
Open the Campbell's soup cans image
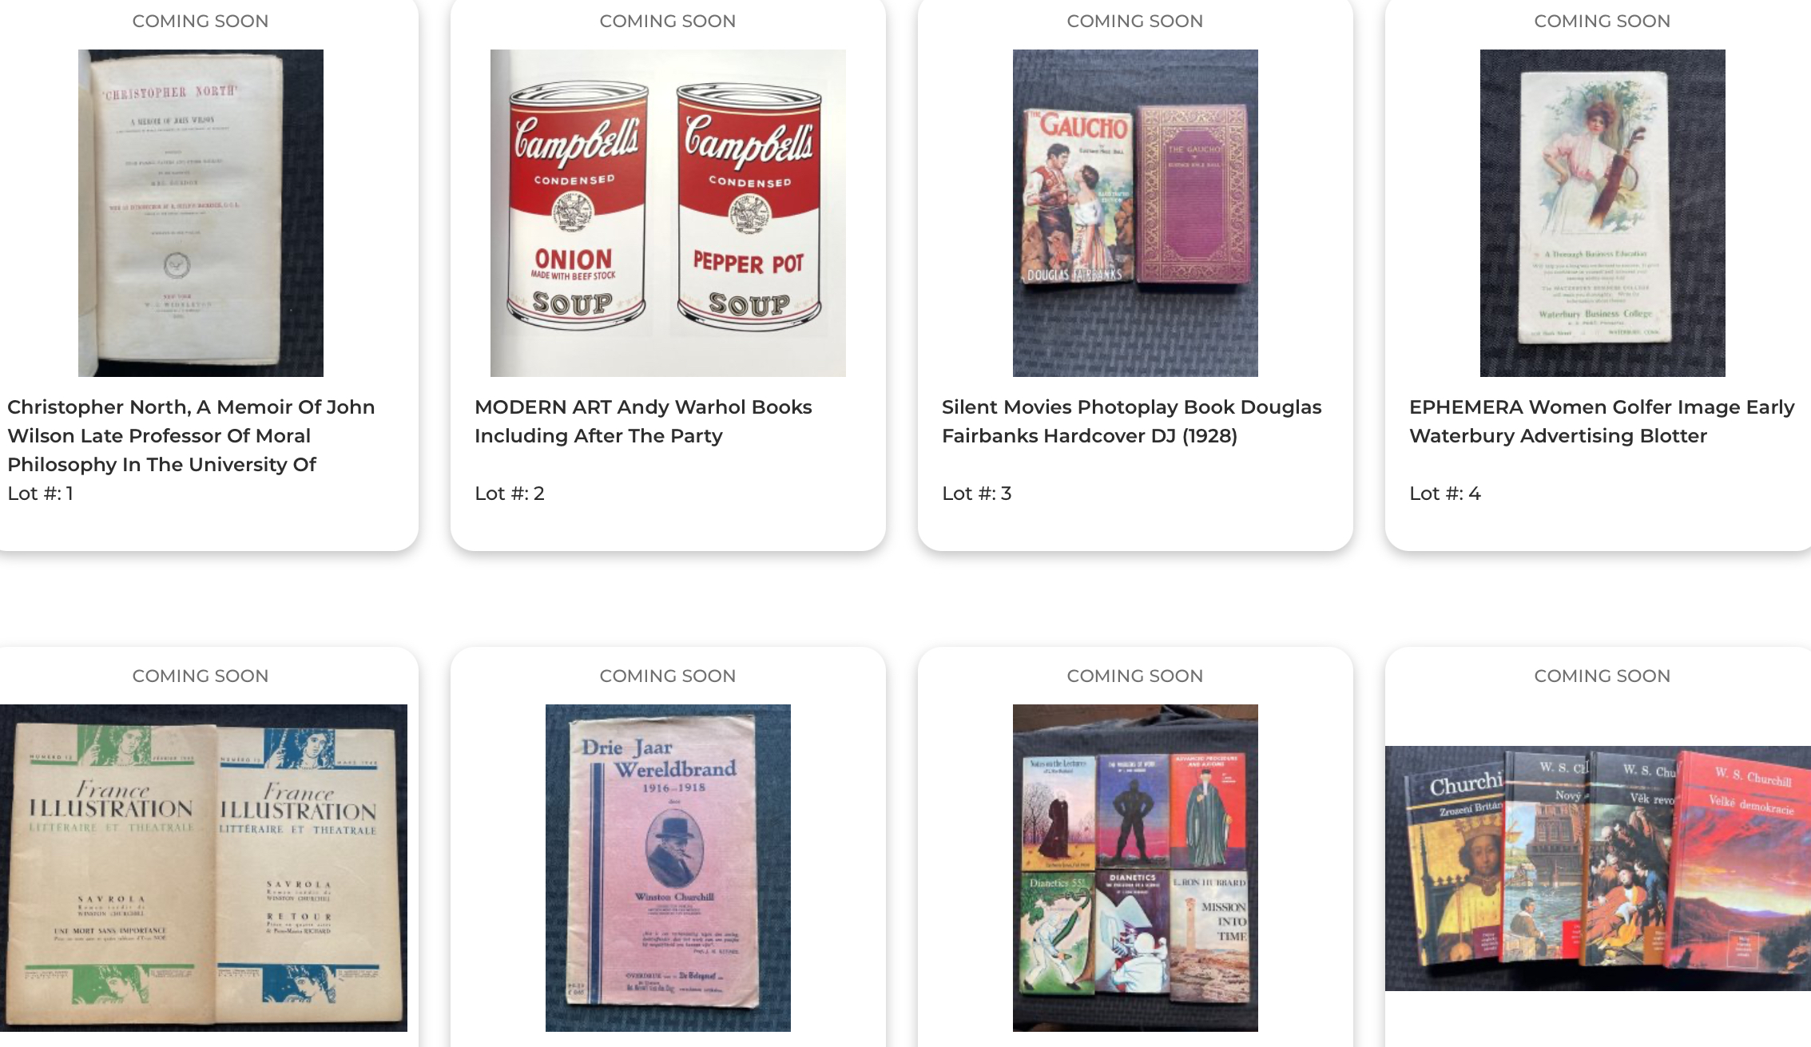(x=668, y=213)
